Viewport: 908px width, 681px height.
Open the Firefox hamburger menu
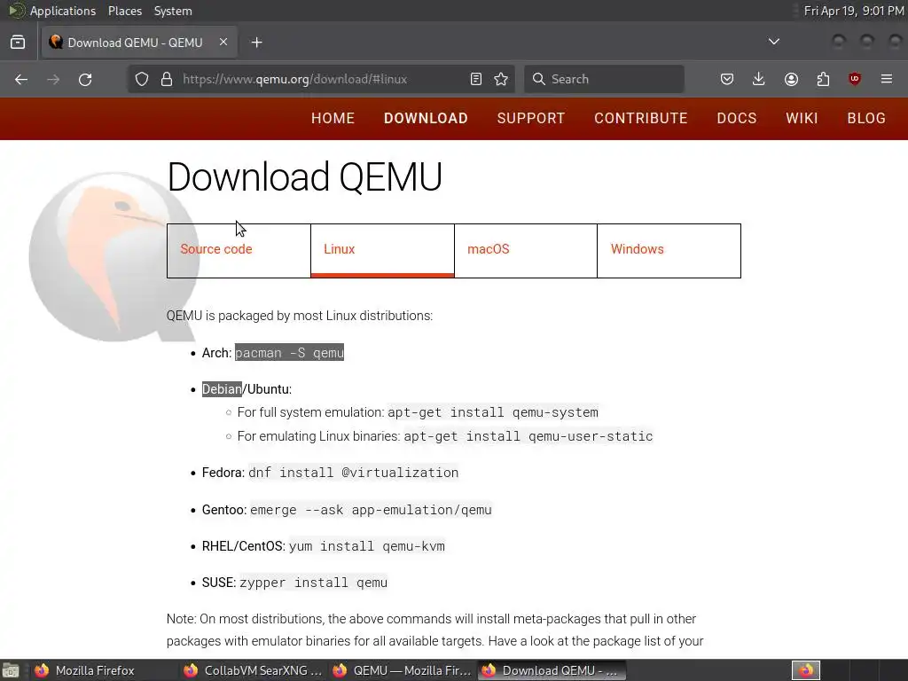click(887, 79)
